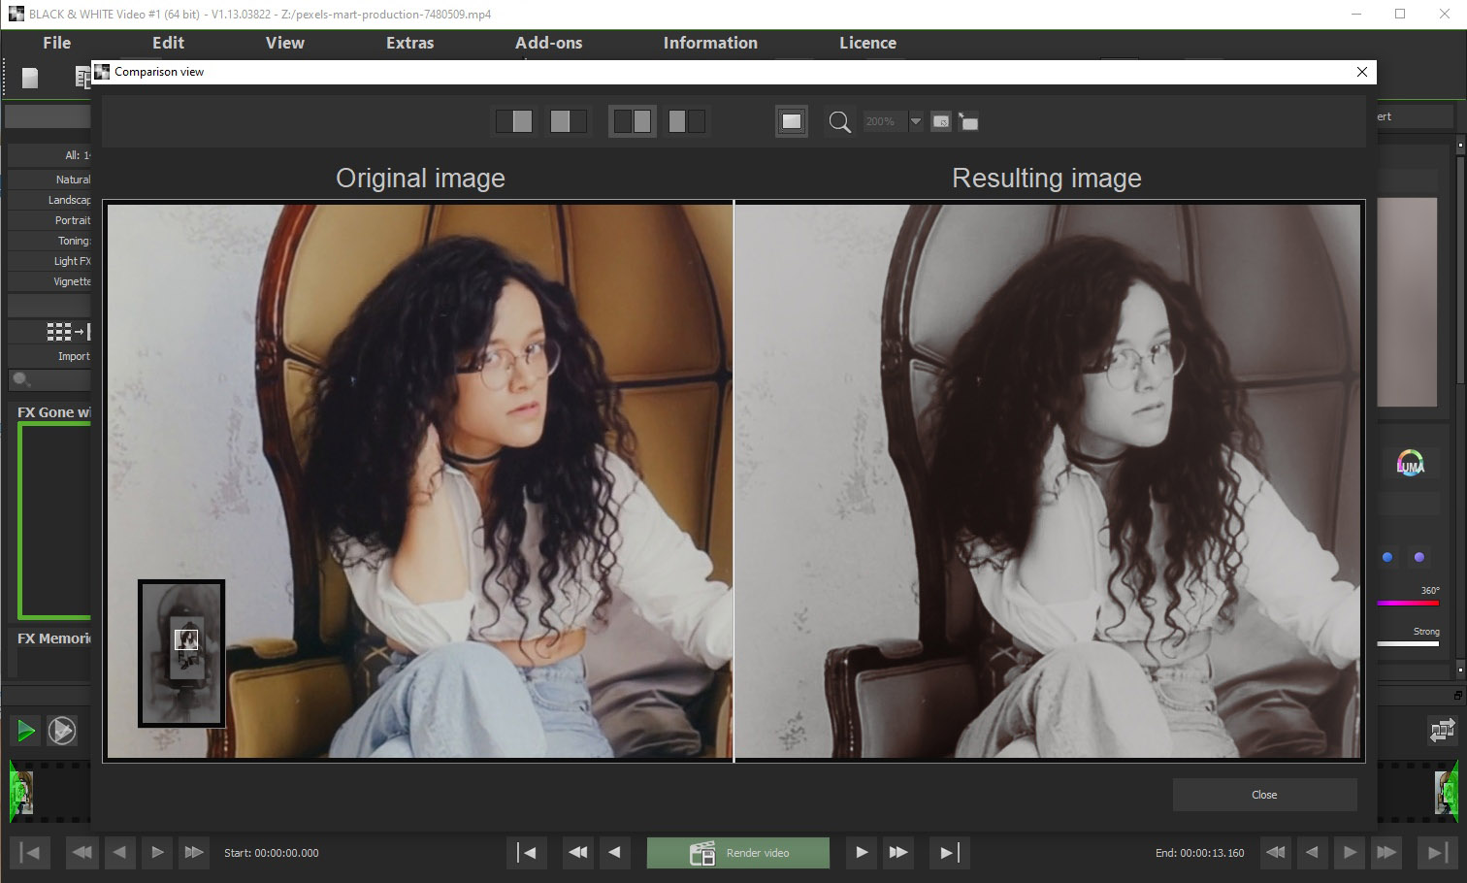Select the side-by-side split comparison layout
Screen dimensions: 1467x883
632,121
